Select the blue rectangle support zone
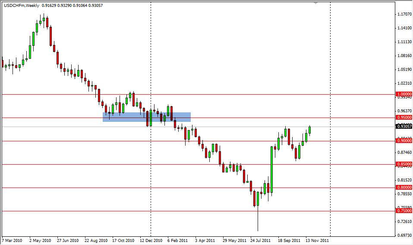 point(147,117)
